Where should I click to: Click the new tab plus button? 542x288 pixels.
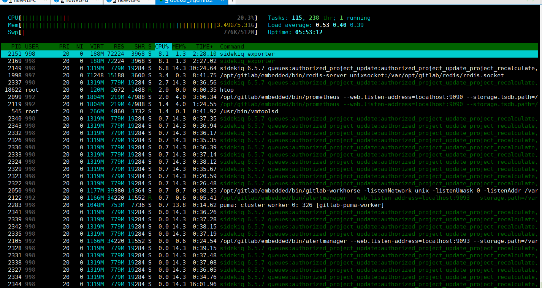(x=232, y=2)
